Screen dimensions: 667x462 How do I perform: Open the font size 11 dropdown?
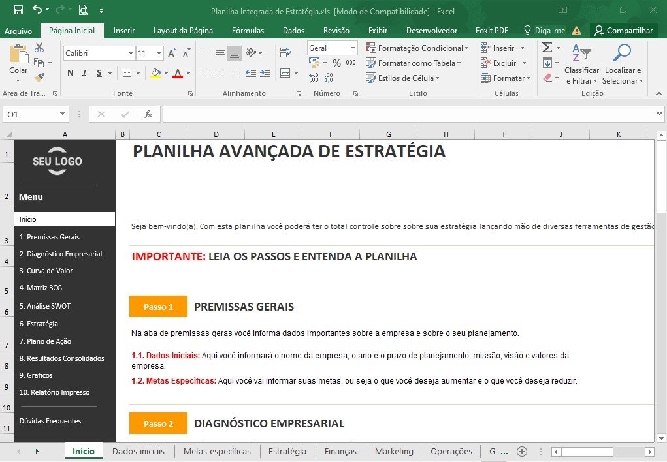(x=159, y=53)
